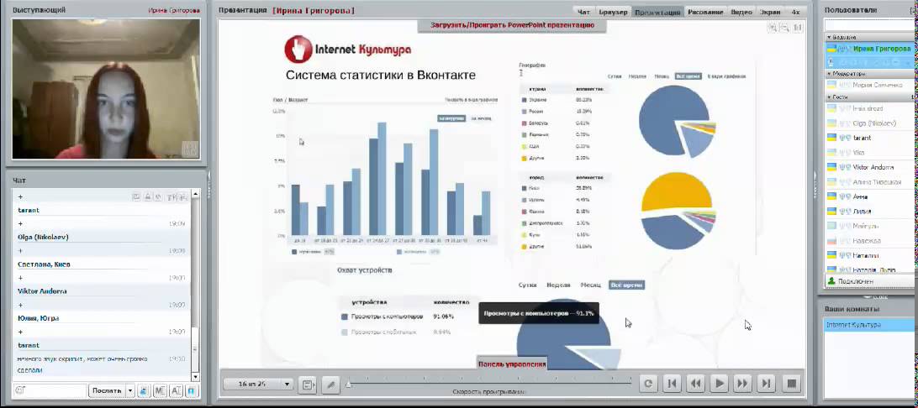The image size is (918, 408).
Task: Click the emoticon icon in chat input
Action: [x=19, y=390]
